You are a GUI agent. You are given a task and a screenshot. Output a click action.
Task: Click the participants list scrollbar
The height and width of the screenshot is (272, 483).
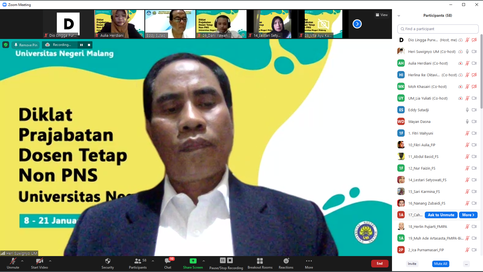click(482, 71)
